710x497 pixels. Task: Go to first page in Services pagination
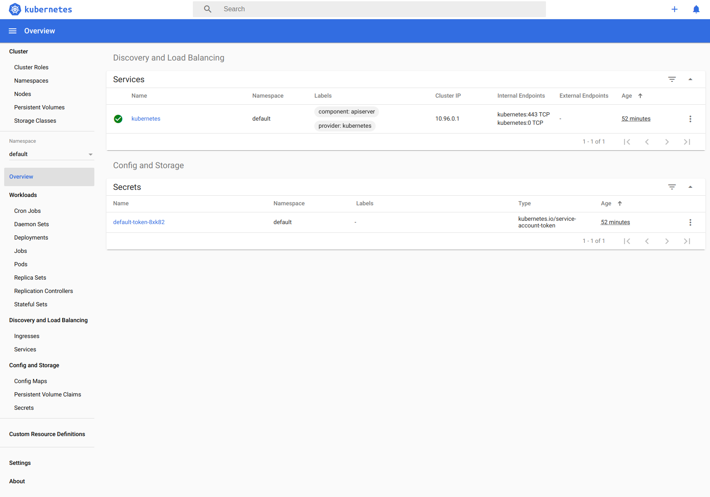tap(627, 142)
